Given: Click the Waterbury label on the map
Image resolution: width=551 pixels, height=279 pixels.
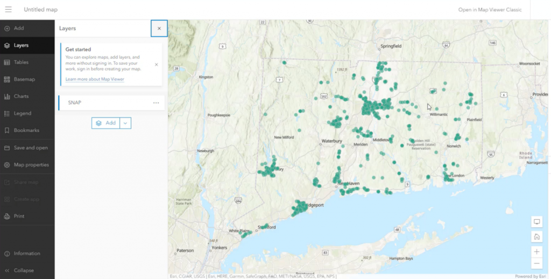Looking at the screenshot, I should pyautogui.click(x=331, y=141).
